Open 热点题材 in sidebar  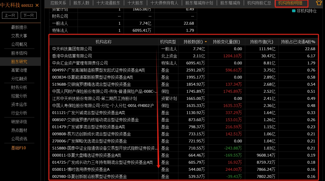click(19, 130)
